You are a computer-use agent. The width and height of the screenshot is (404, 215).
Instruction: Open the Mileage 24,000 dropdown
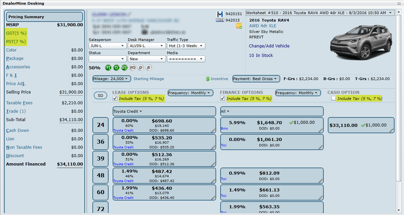(x=112, y=79)
